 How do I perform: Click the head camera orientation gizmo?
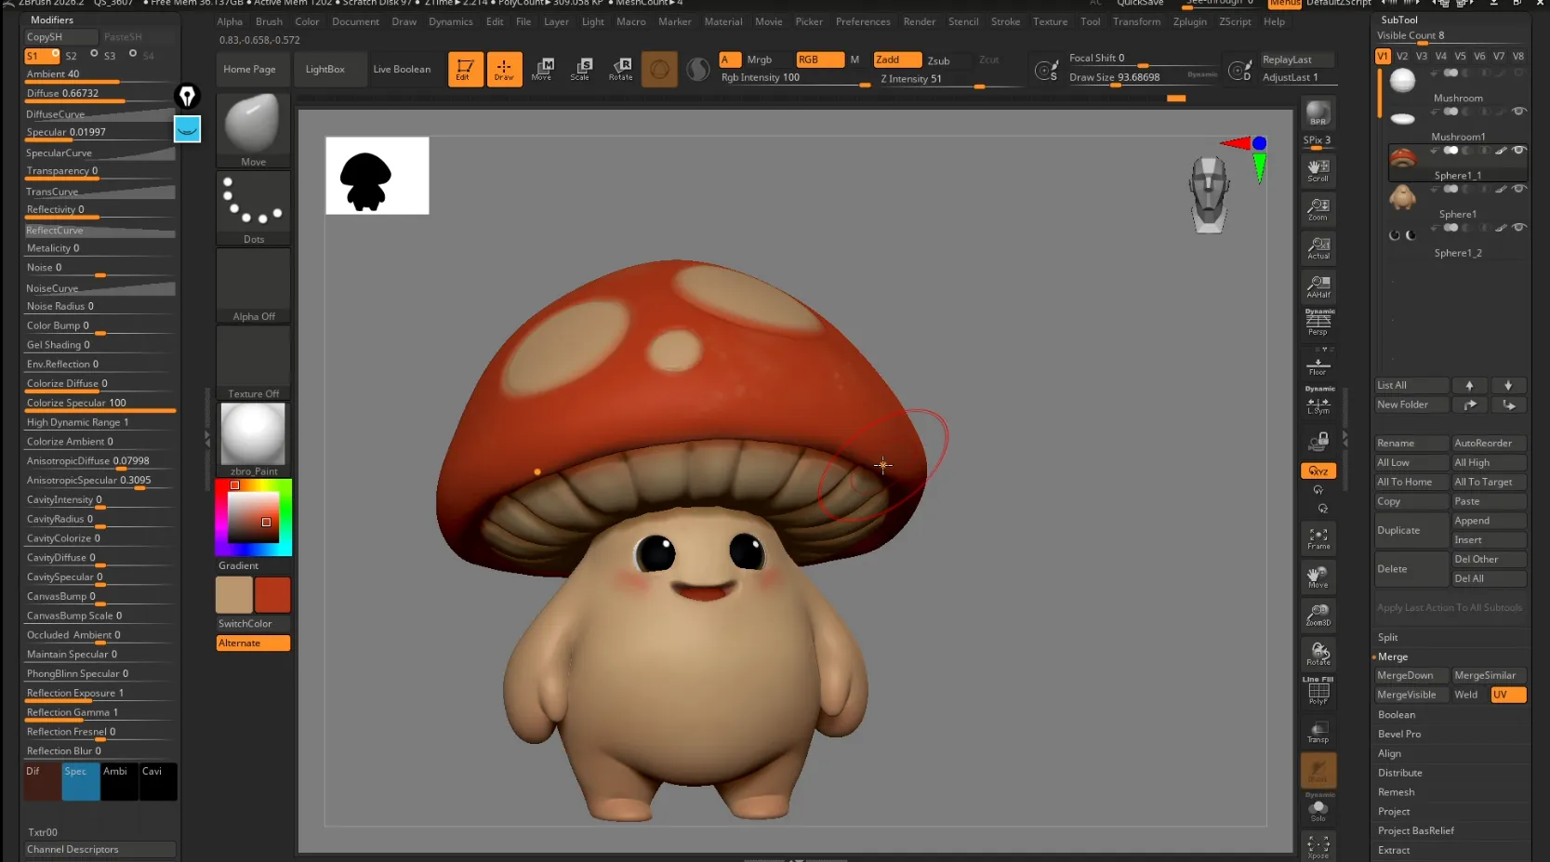1209,193
